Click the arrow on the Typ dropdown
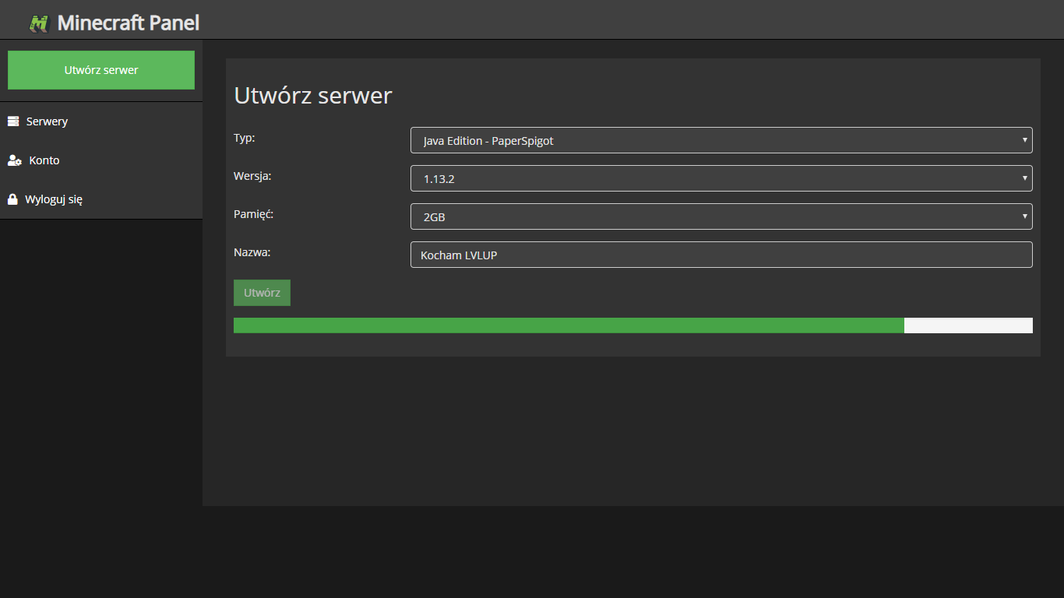Viewport: 1064px width, 598px height. pos(1024,140)
